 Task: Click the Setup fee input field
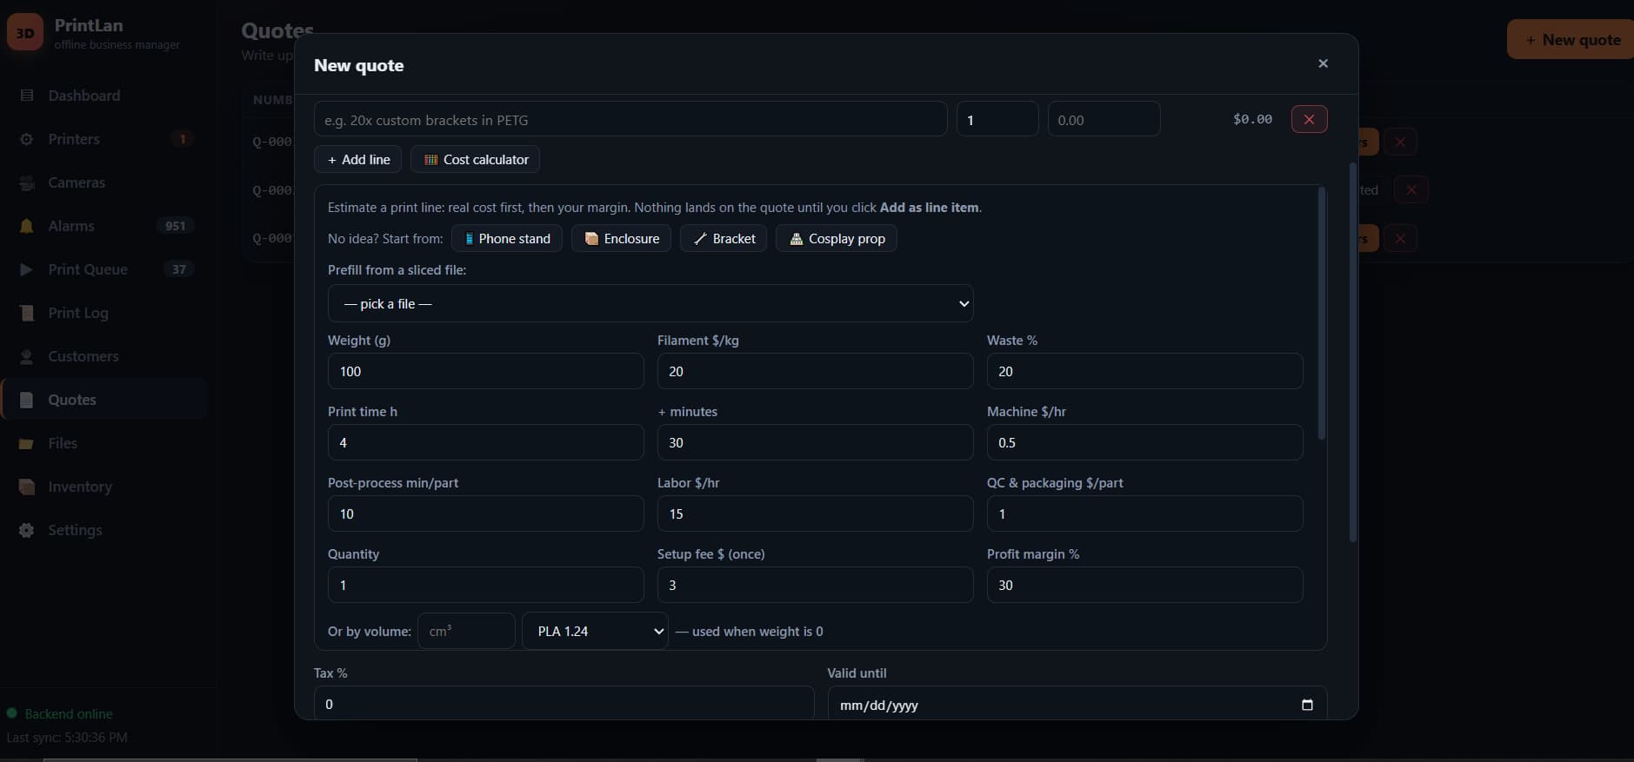pos(815,585)
